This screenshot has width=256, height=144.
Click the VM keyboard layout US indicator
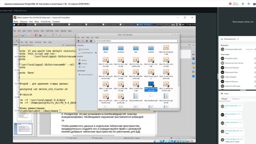pyautogui.click(x=173, y=25)
